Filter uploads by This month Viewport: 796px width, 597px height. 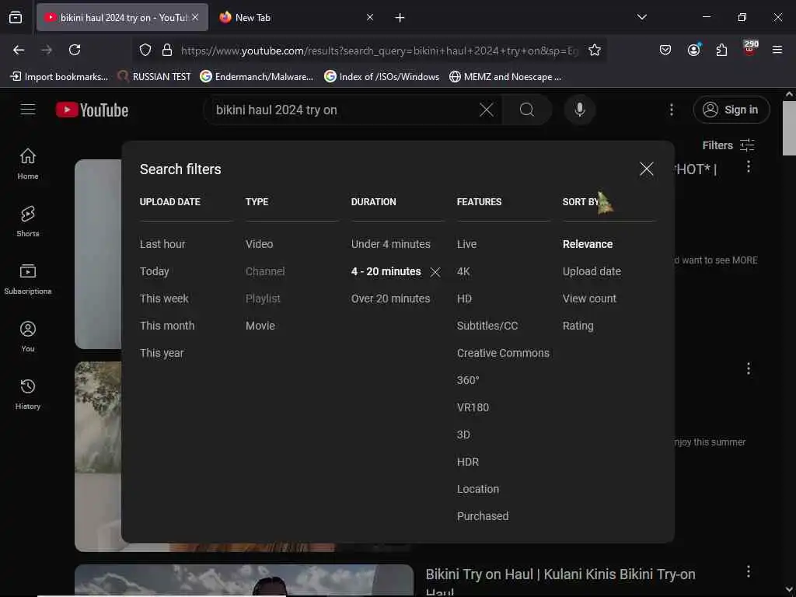tap(167, 326)
